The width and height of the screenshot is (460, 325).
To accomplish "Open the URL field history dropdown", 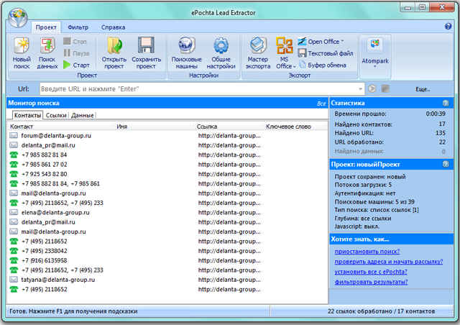I will pyautogui.click(x=360, y=88).
